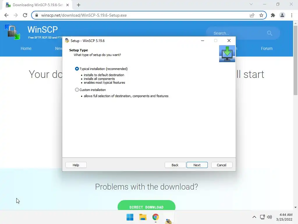The image size is (298, 224).
Task: Click the setup dialog title bar icon
Action: click(x=67, y=41)
